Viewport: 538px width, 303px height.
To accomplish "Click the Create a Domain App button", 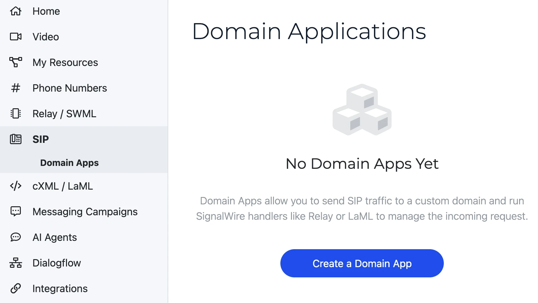I will (362, 263).
